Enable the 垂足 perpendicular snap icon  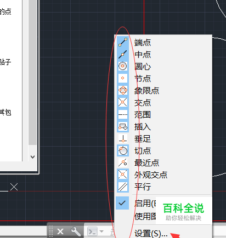(x=123, y=138)
